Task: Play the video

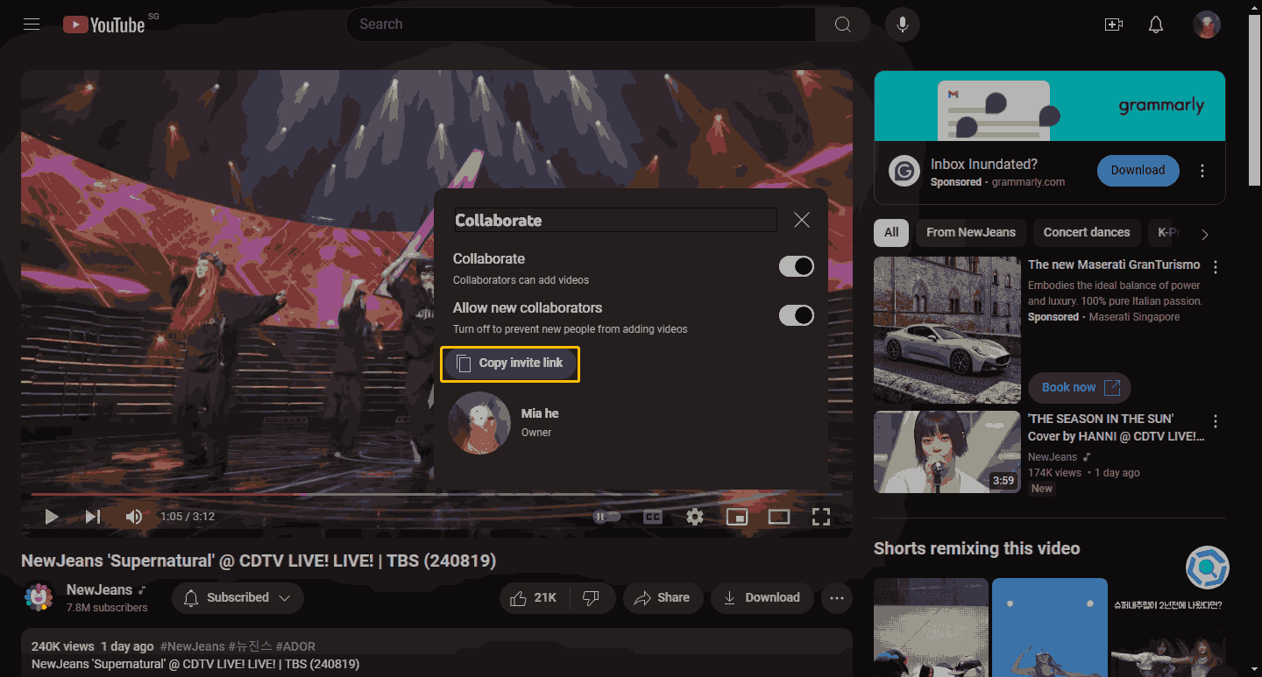Action: (52, 517)
